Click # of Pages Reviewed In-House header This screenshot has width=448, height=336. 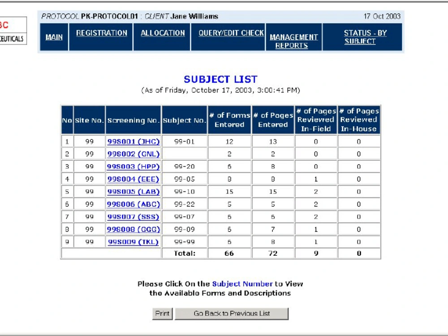pos(359,120)
